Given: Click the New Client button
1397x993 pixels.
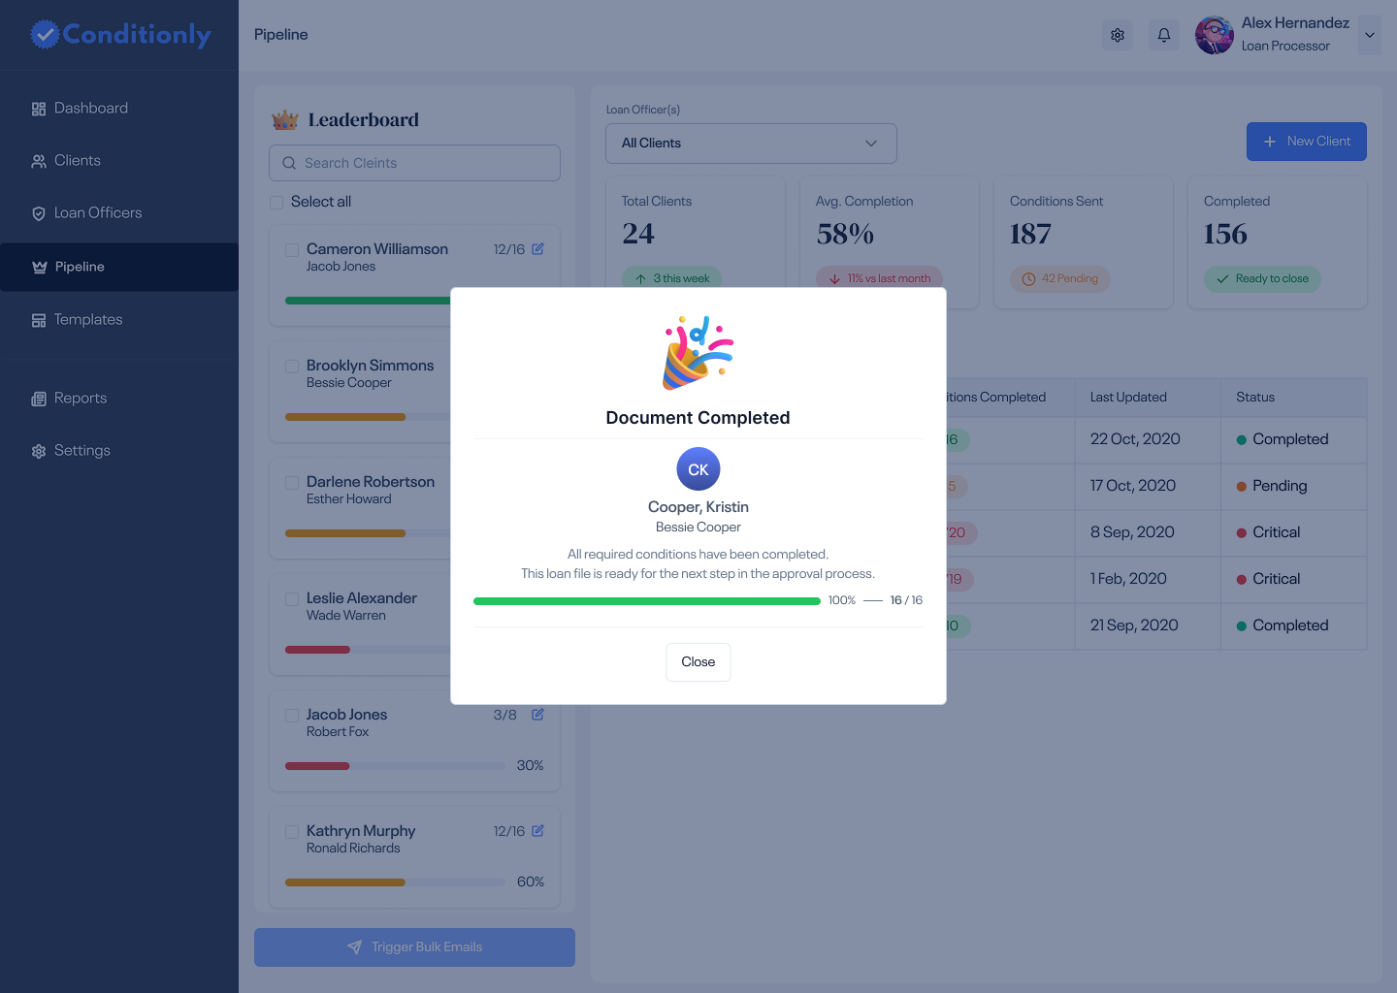Looking at the screenshot, I should pos(1307,142).
